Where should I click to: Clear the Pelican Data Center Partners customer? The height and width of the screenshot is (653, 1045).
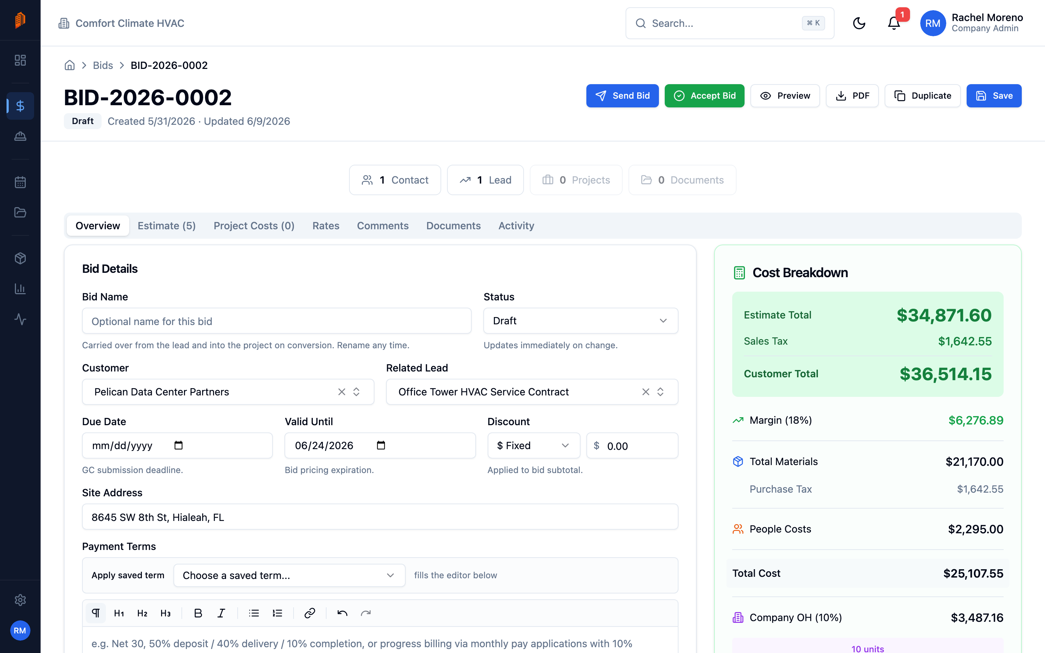point(341,392)
